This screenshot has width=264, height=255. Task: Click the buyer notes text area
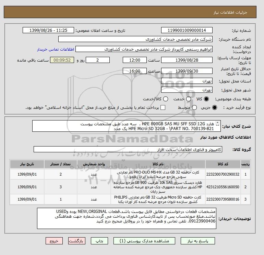pos(127,218)
